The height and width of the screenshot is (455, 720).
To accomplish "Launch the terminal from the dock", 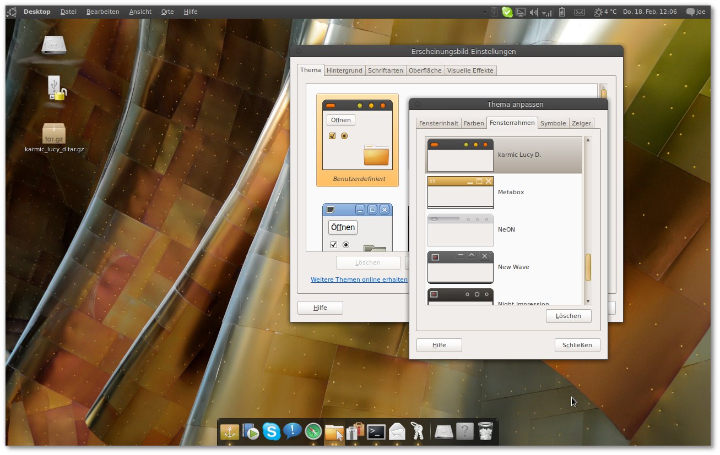I will (376, 432).
